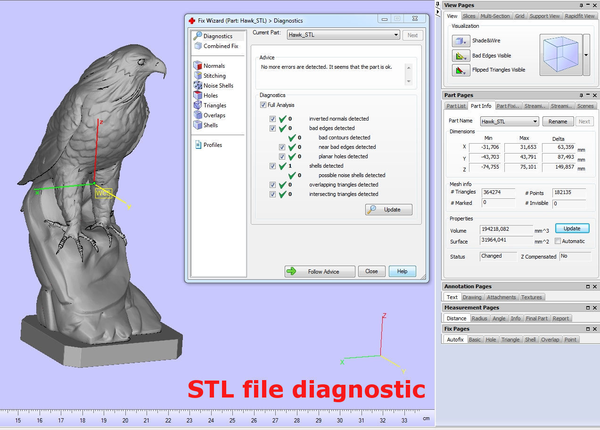Toggle the inverted normals detected checkbox
The image size is (600, 430).
[272, 119]
